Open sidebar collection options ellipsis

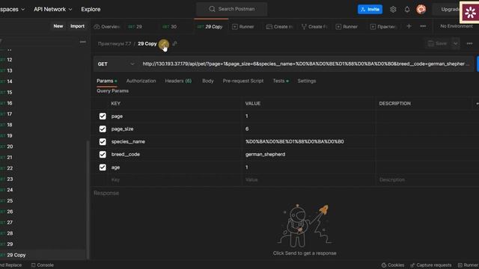(x=83, y=42)
